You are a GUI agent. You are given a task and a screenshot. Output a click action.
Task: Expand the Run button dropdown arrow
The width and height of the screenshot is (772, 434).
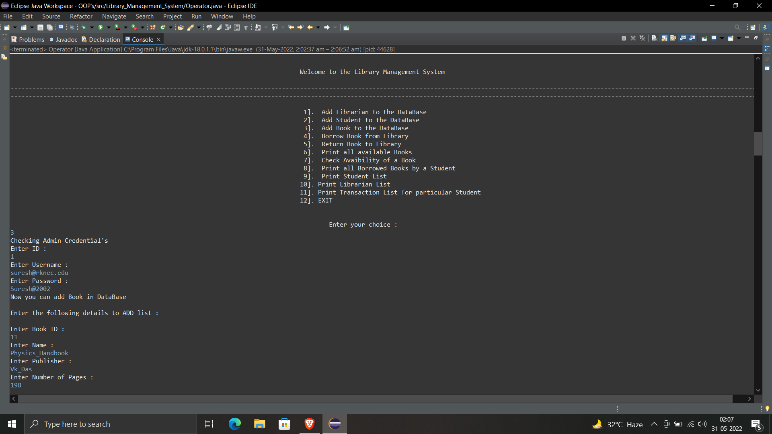[x=109, y=27]
